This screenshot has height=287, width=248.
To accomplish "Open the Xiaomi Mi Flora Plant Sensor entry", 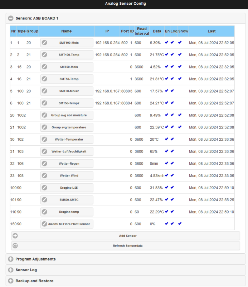I will (67, 224).
